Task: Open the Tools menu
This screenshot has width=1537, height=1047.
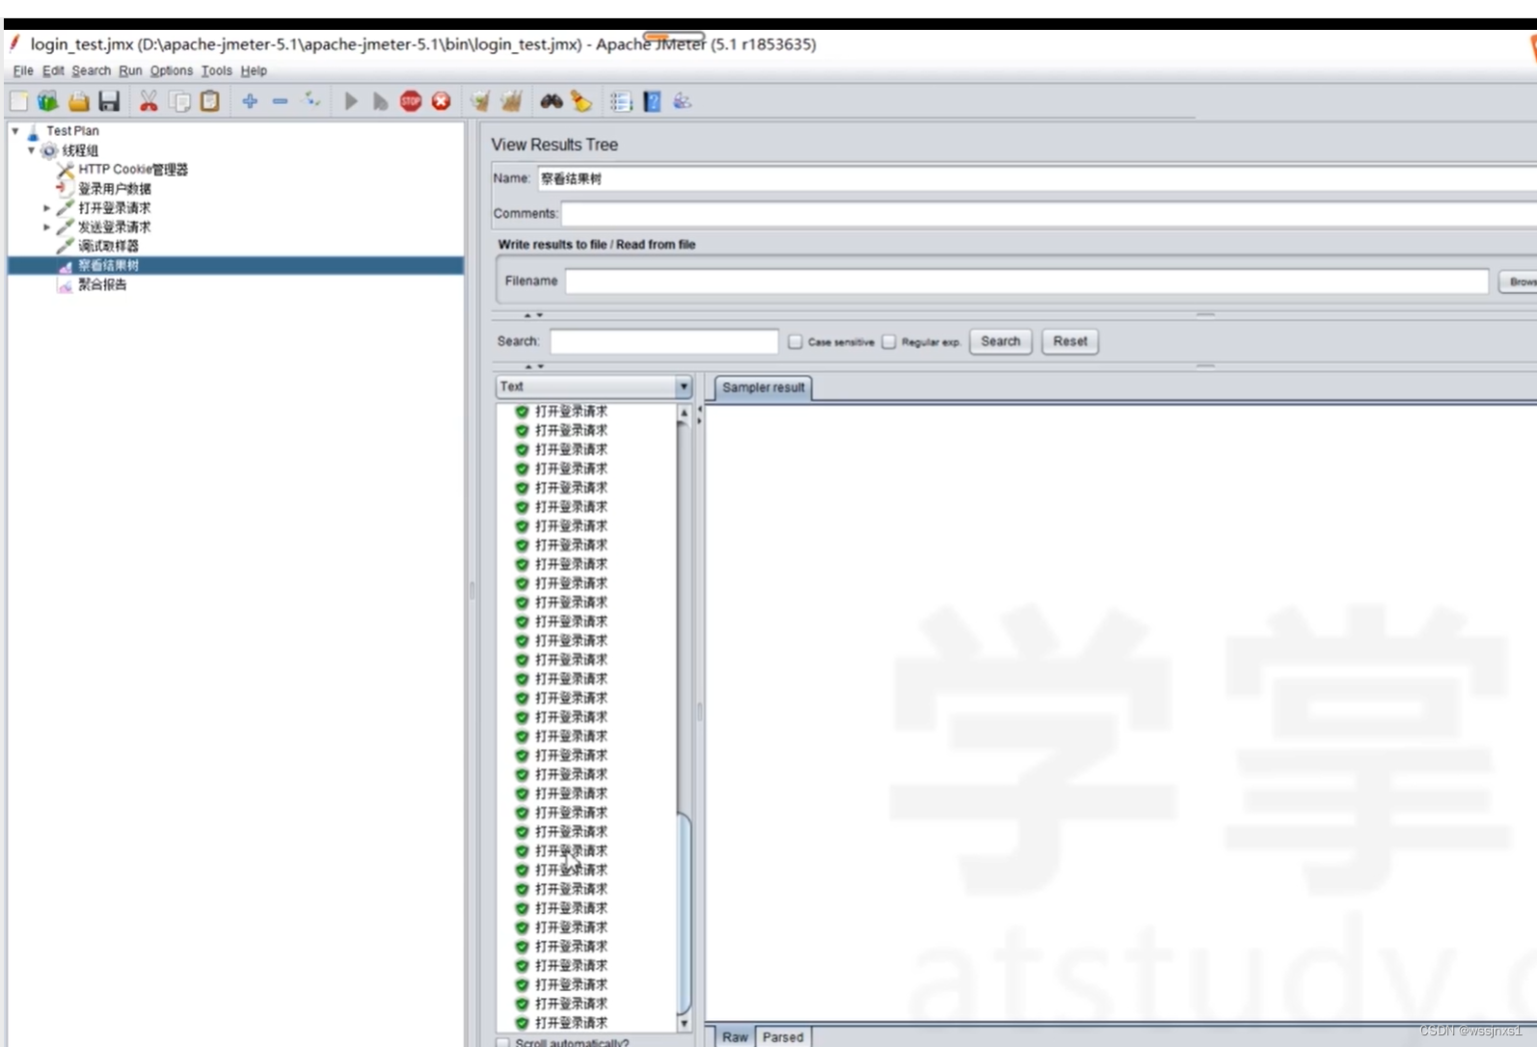Action: 216,70
